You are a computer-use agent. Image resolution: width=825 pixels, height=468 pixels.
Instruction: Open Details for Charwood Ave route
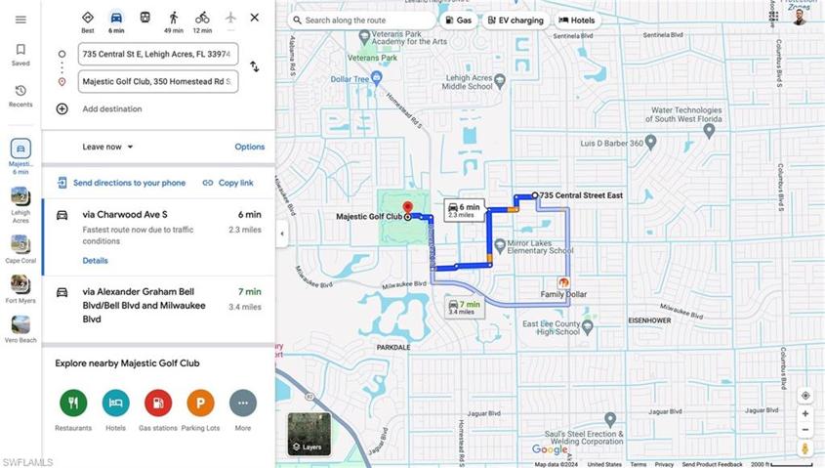coord(96,261)
